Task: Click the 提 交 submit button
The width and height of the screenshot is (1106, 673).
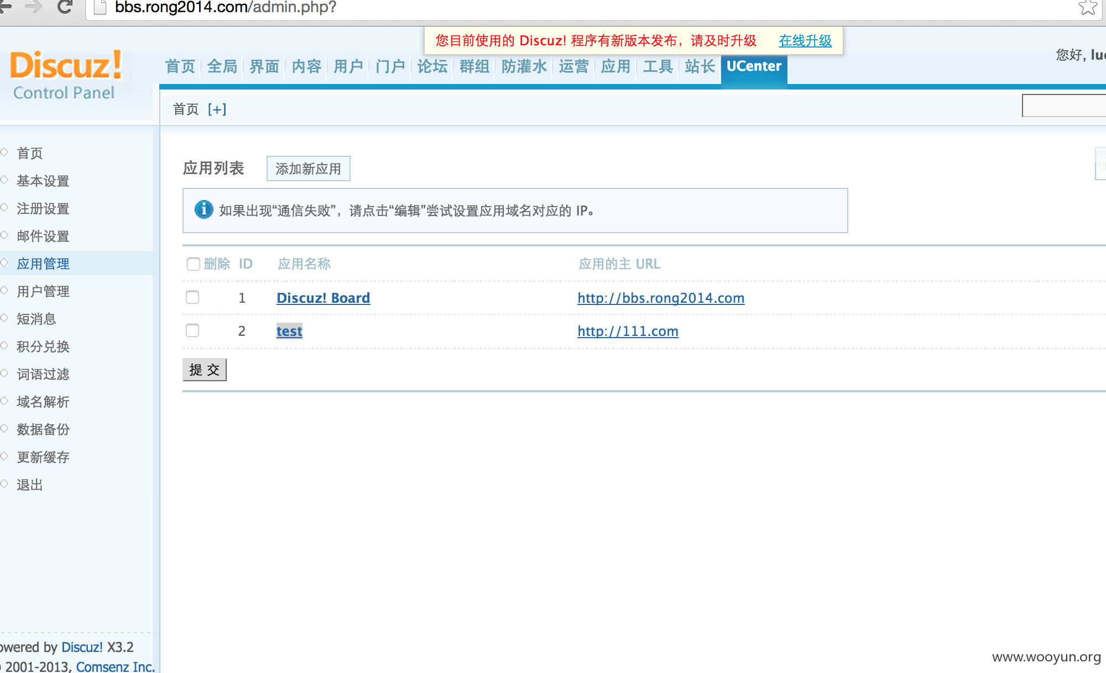Action: pyautogui.click(x=205, y=370)
